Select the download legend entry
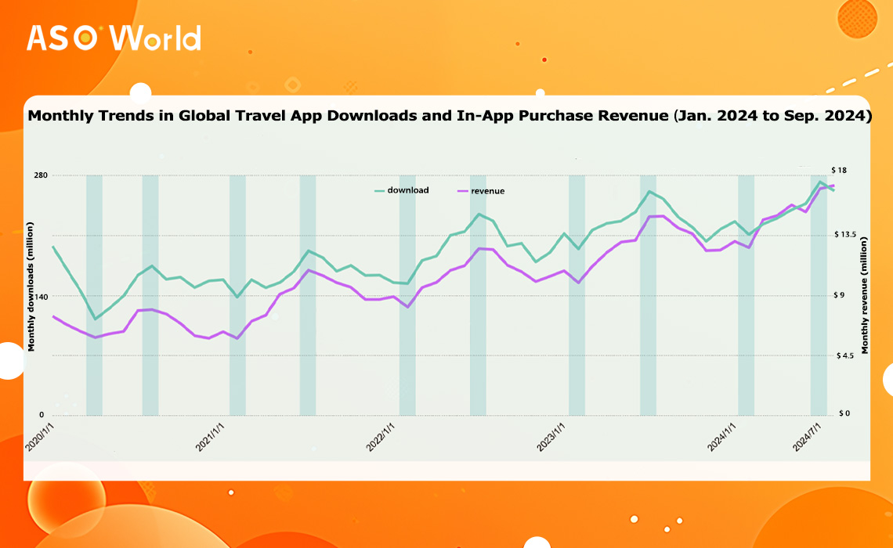 click(402, 191)
